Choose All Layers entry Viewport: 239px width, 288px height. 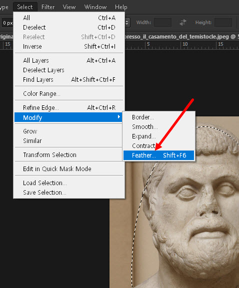69,60
